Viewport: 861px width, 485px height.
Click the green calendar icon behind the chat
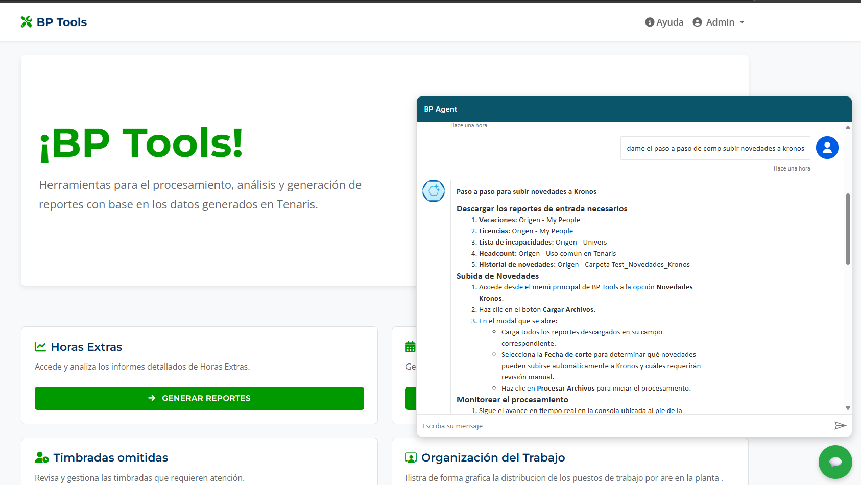coord(411,346)
